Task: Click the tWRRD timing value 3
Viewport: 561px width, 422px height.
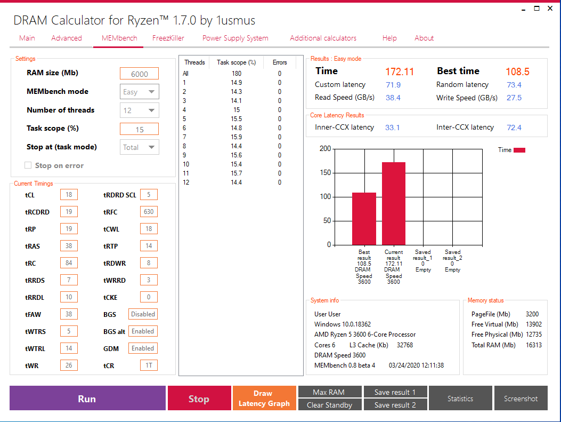Action: (149, 280)
